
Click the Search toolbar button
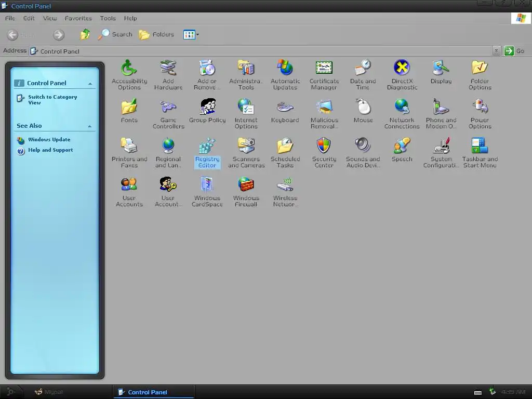click(115, 34)
